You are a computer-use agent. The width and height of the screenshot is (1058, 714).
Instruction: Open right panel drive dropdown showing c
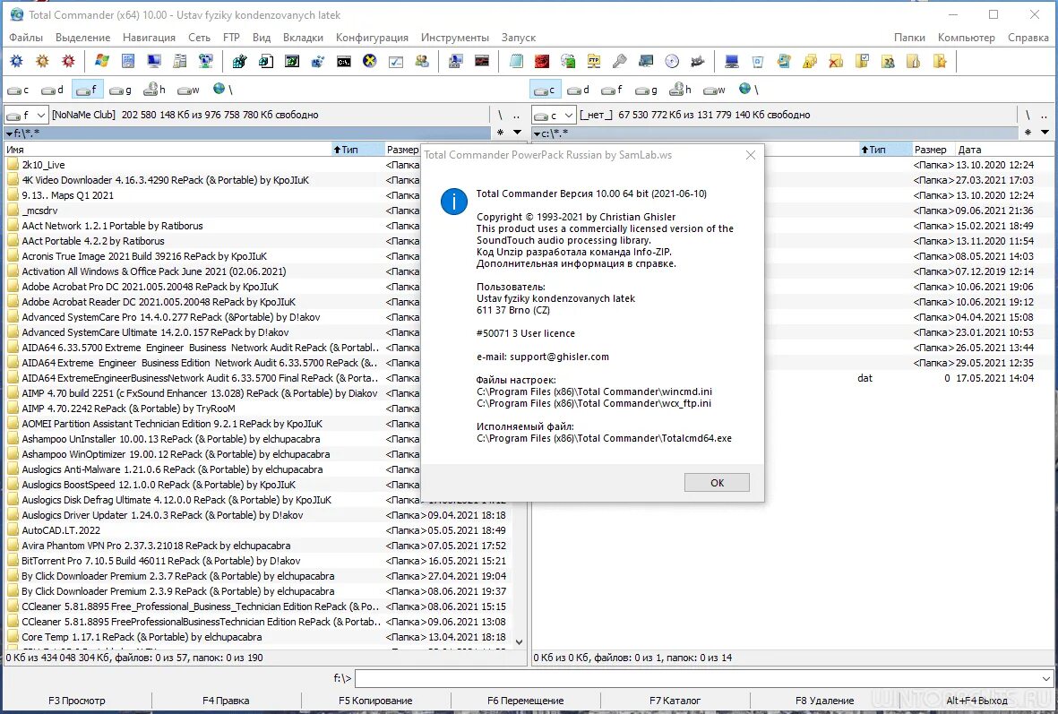click(554, 115)
